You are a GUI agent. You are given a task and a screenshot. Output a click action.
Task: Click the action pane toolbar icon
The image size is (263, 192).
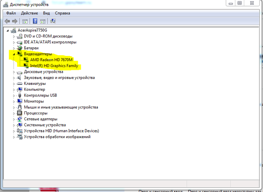click(x=43, y=21)
